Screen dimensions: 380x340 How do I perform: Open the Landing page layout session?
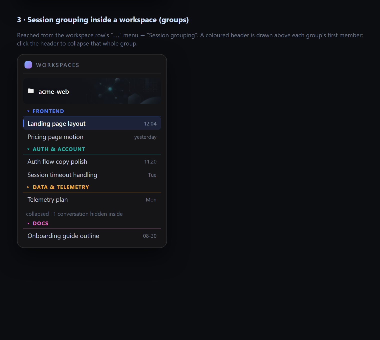(92, 123)
